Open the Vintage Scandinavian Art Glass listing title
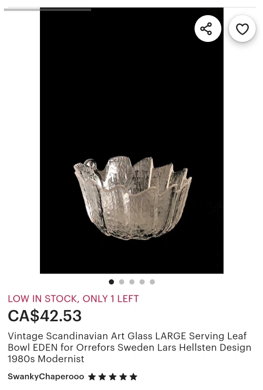The image size is (263, 390). [x=129, y=348]
